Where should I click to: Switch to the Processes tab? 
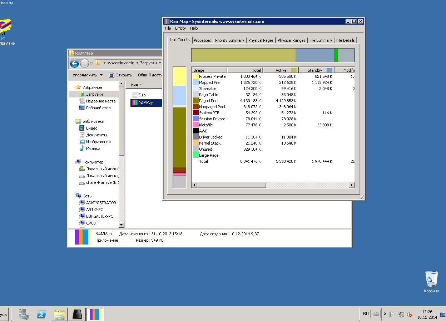point(202,40)
